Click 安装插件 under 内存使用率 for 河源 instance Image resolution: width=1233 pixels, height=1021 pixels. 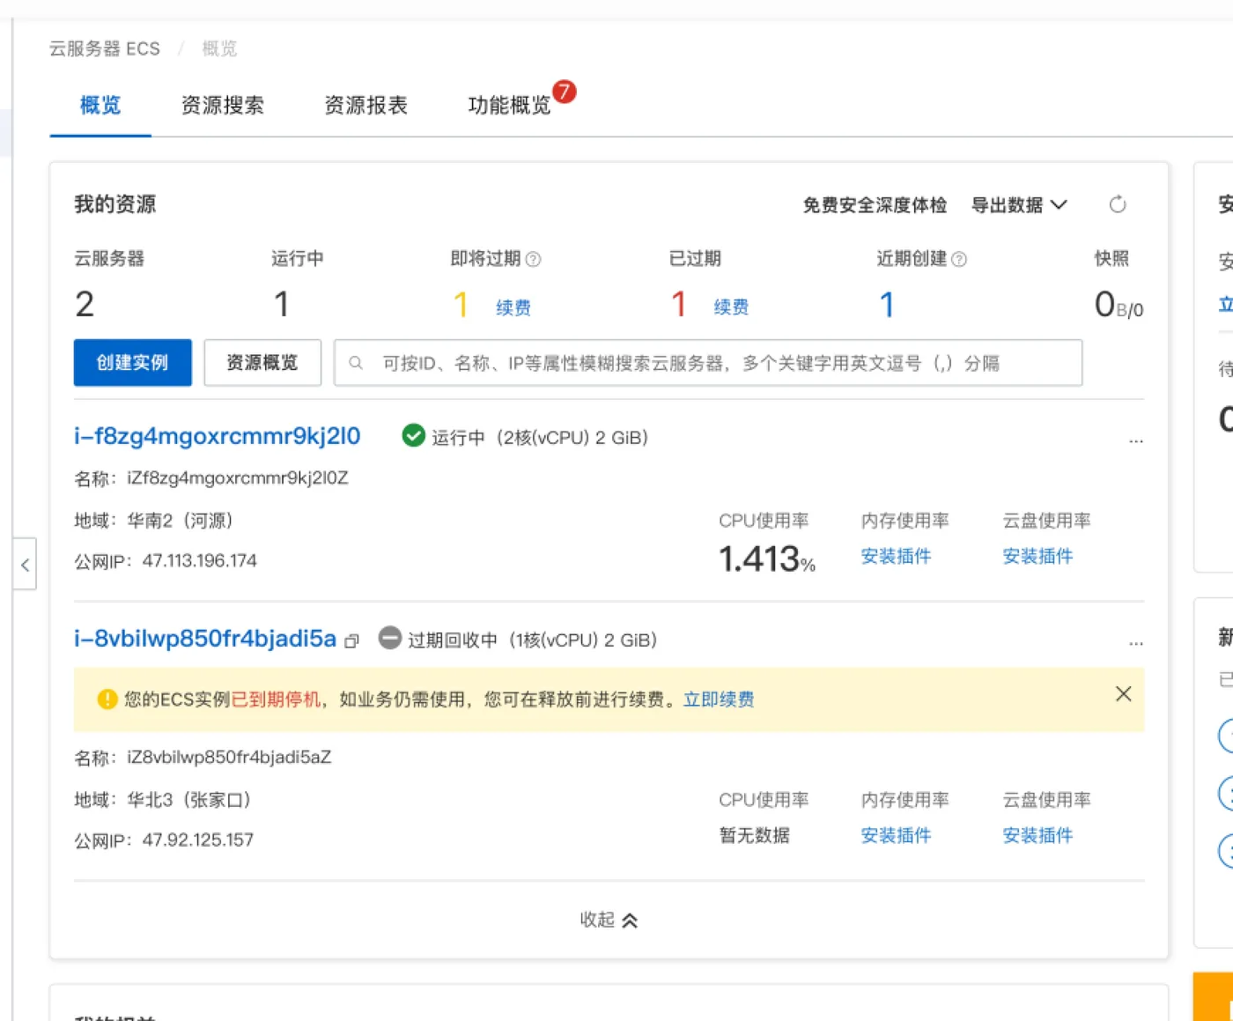click(896, 556)
